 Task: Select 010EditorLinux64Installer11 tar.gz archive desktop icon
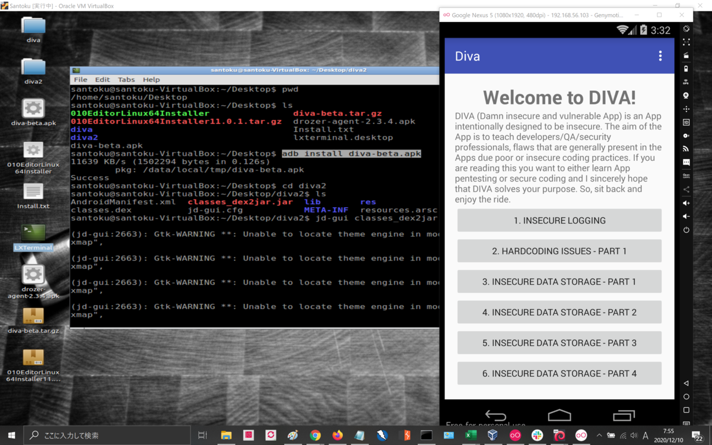(33, 365)
